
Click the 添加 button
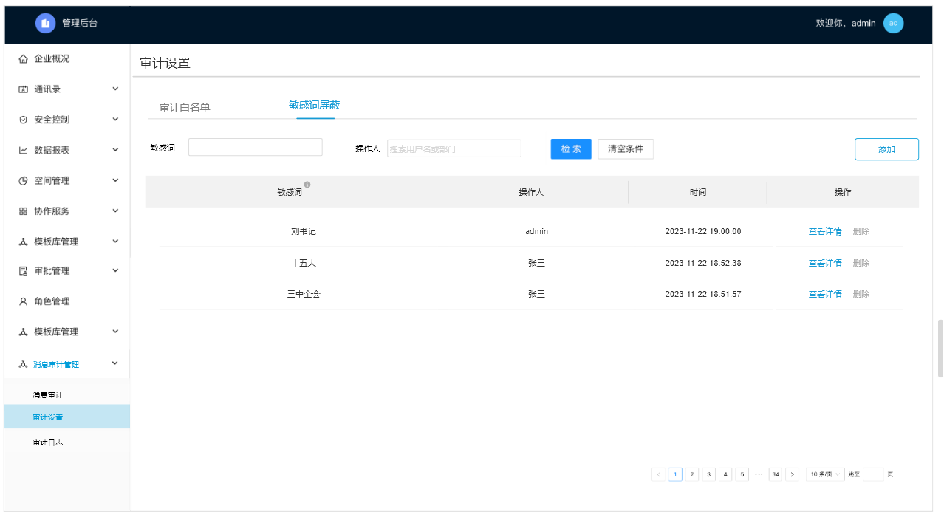point(886,149)
